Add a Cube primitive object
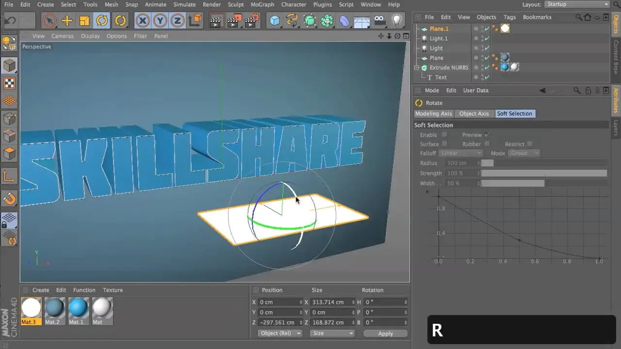This screenshot has width=621, height=349. [275, 20]
